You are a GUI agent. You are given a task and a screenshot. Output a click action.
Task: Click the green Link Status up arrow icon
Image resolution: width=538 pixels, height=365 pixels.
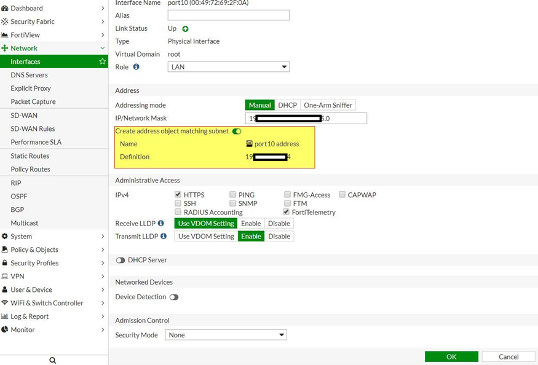(x=185, y=29)
